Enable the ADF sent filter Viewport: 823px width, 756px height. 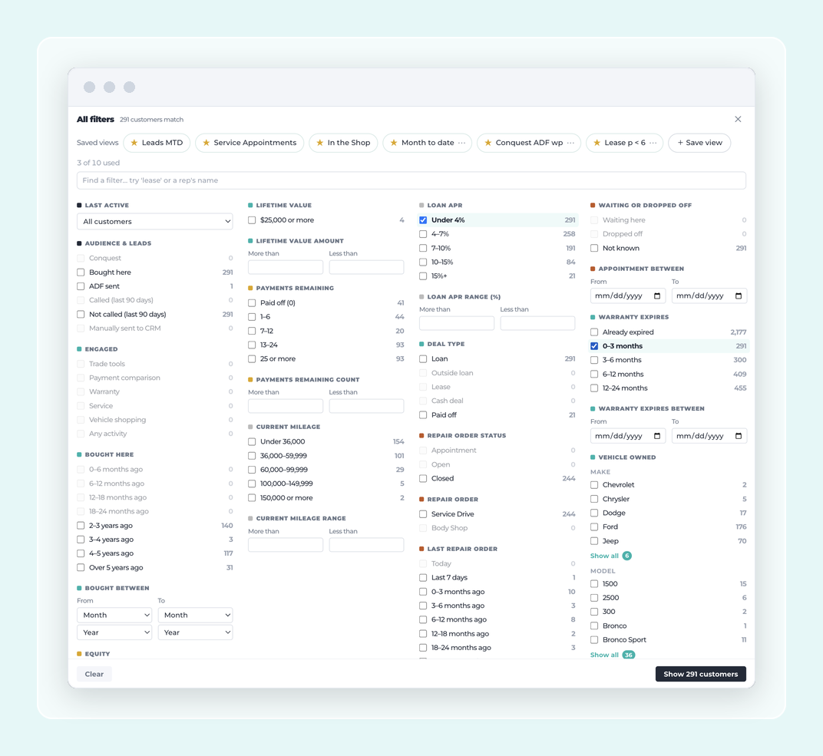(81, 286)
